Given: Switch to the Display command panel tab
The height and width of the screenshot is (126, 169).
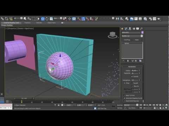Looking at the screenshot, I should coord(138,29).
